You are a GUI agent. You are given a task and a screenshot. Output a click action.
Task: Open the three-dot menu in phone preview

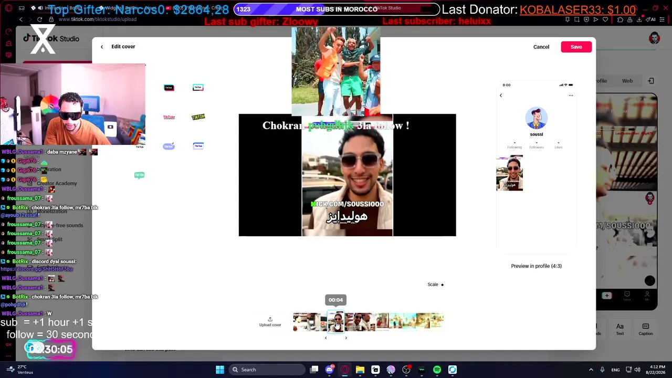[571, 96]
